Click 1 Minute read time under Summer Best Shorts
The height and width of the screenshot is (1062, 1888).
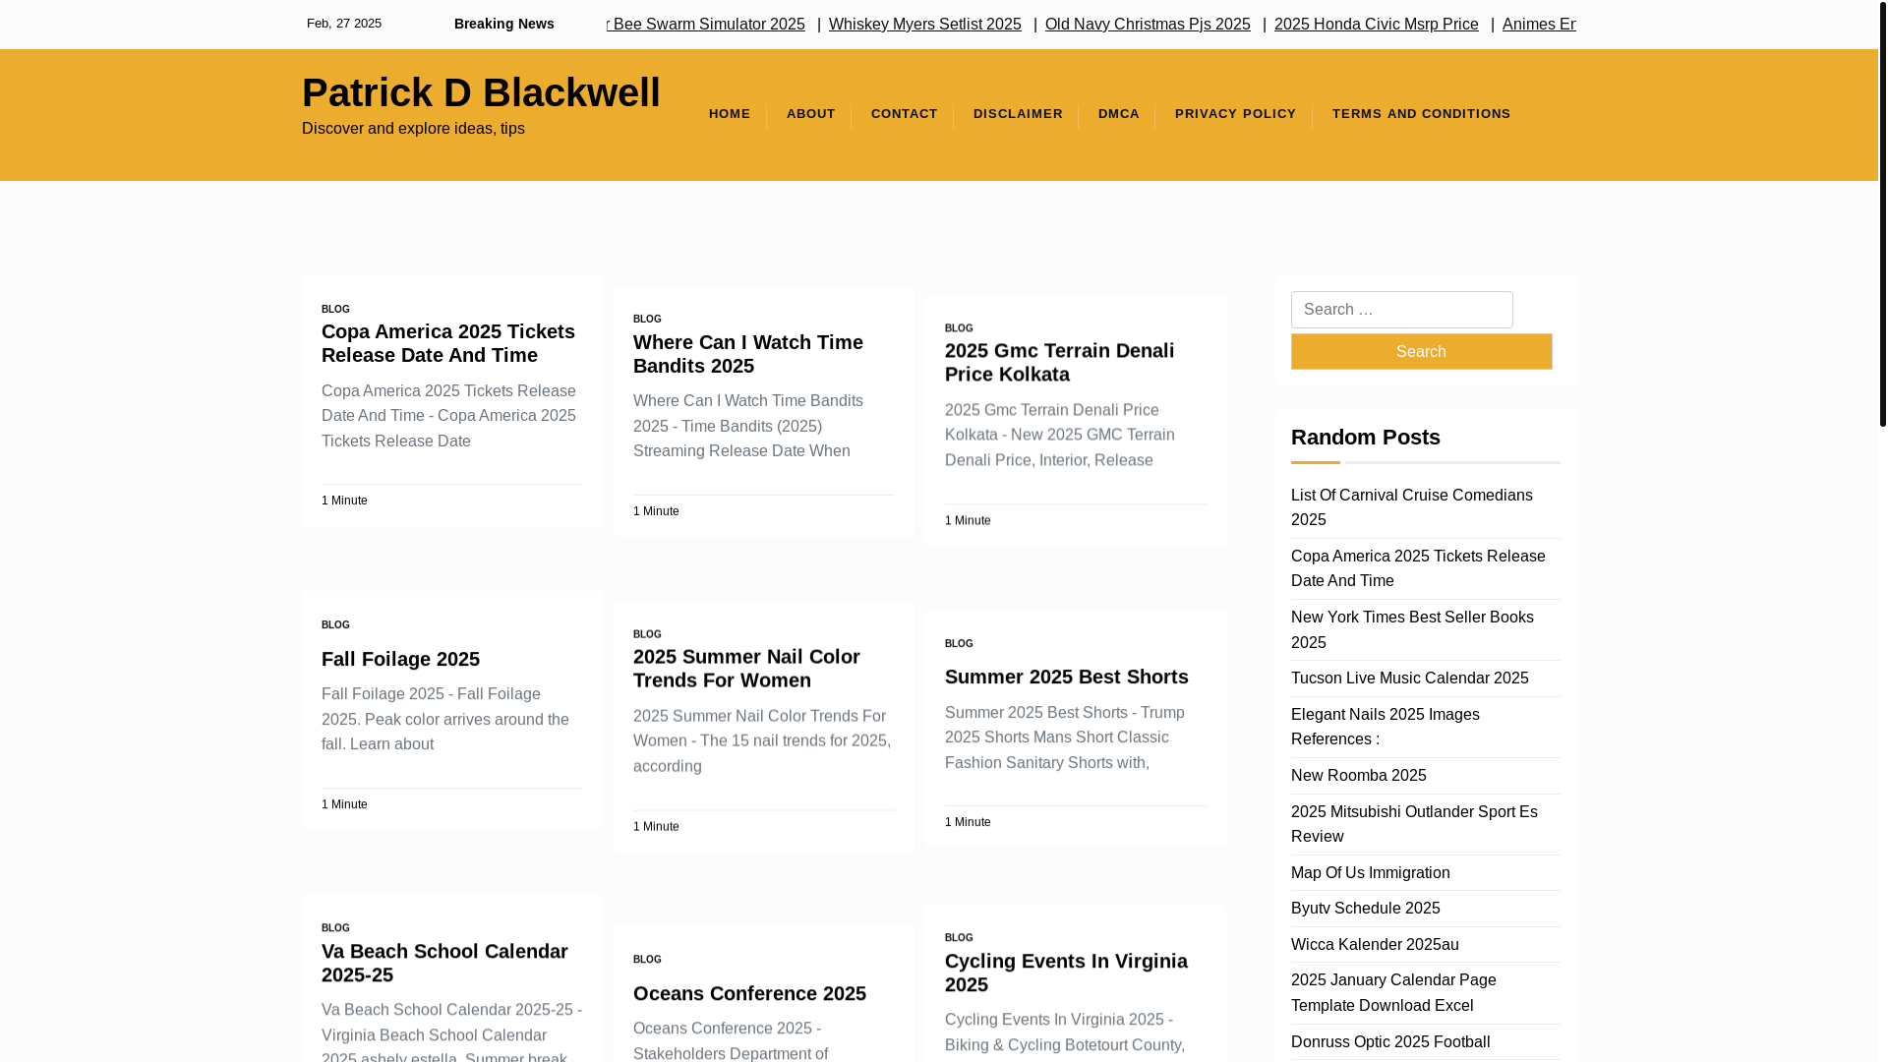pos(968,823)
